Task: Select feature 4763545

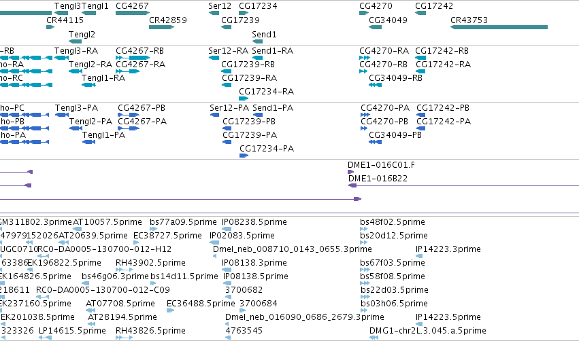Action: 244,331
